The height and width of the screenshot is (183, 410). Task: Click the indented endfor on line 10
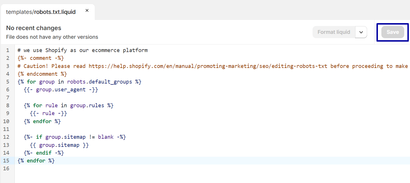pyautogui.click(x=42, y=121)
